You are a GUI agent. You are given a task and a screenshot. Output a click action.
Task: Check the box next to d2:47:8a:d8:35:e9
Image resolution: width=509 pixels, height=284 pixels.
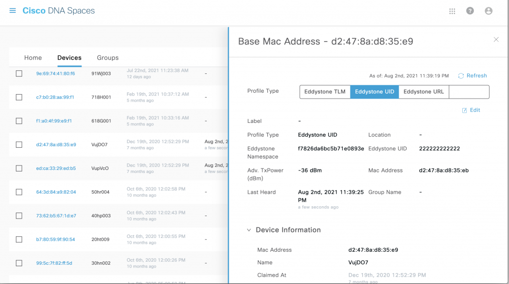click(19, 145)
